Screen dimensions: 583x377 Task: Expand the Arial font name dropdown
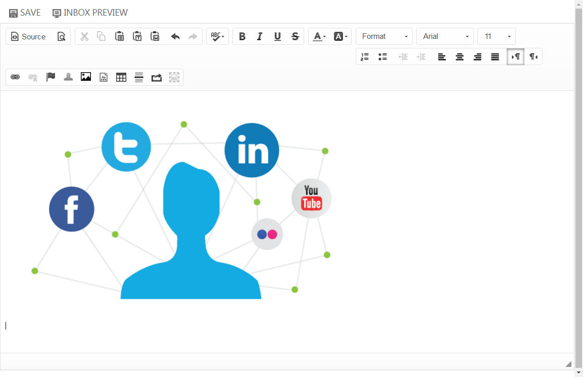(x=445, y=36)
